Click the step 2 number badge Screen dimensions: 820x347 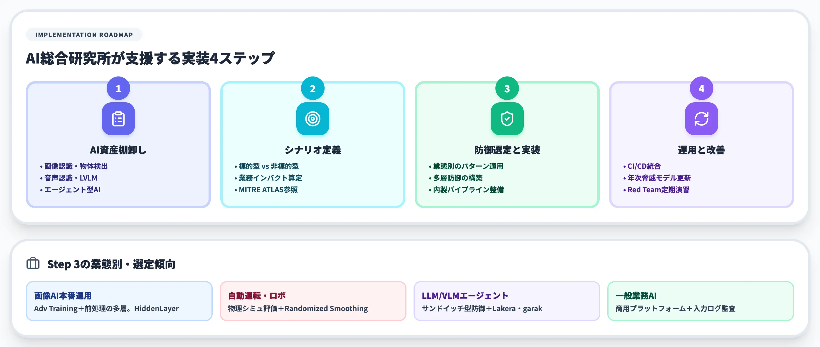point(313,88)
